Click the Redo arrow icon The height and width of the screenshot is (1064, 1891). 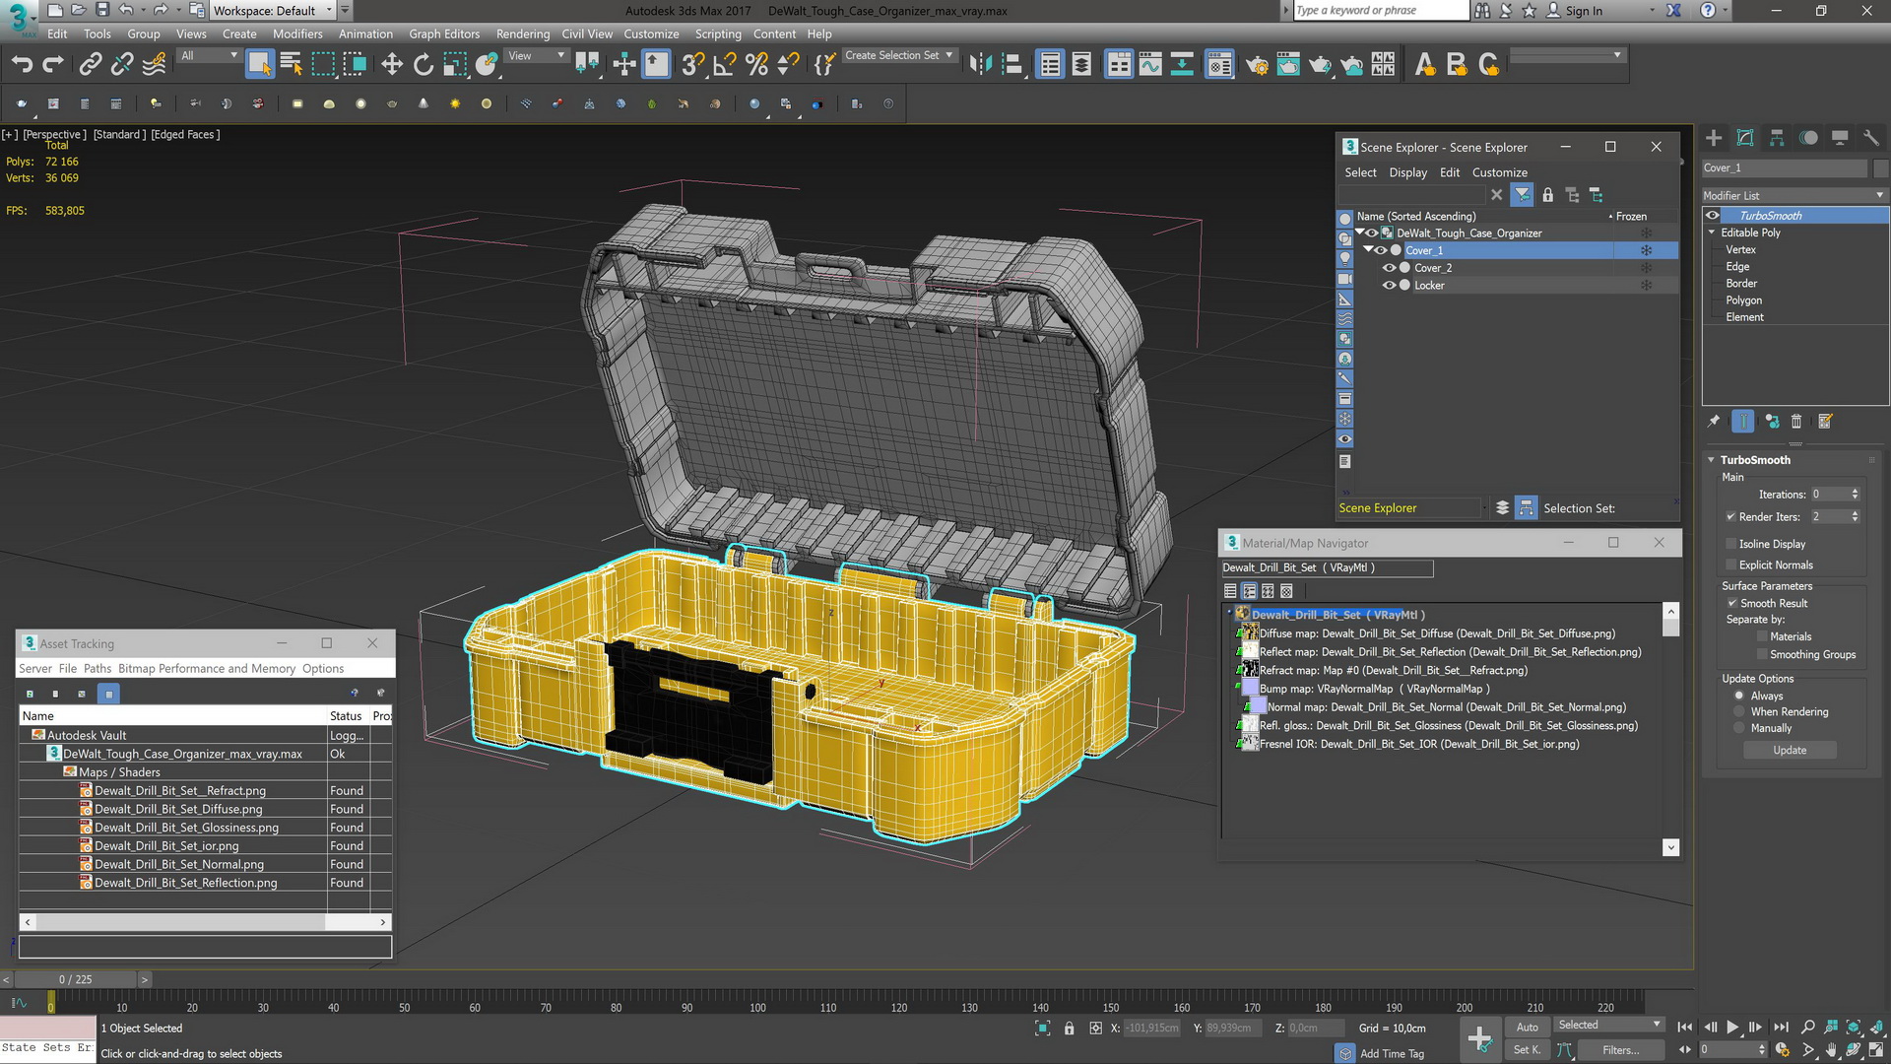[x=53, y=65]
